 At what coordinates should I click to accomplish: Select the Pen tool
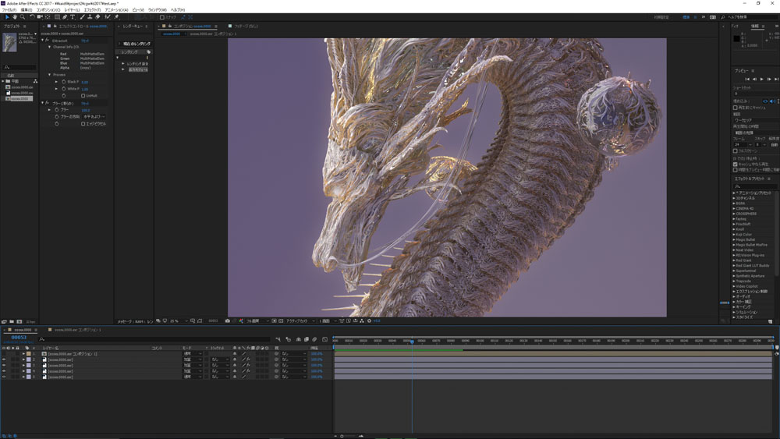pos(65,17)
